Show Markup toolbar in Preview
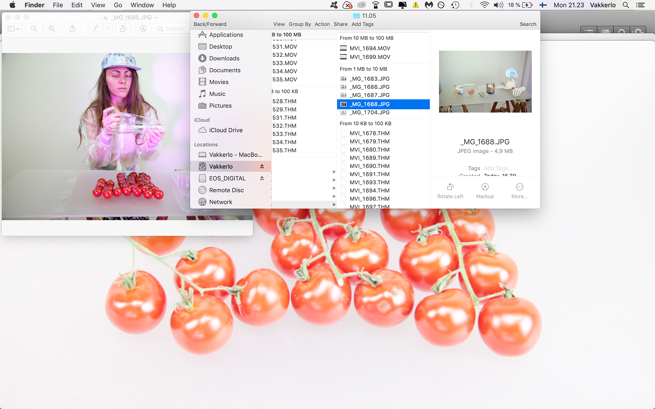This screenshot has height=409, width=655. click(x=143, y=29)
